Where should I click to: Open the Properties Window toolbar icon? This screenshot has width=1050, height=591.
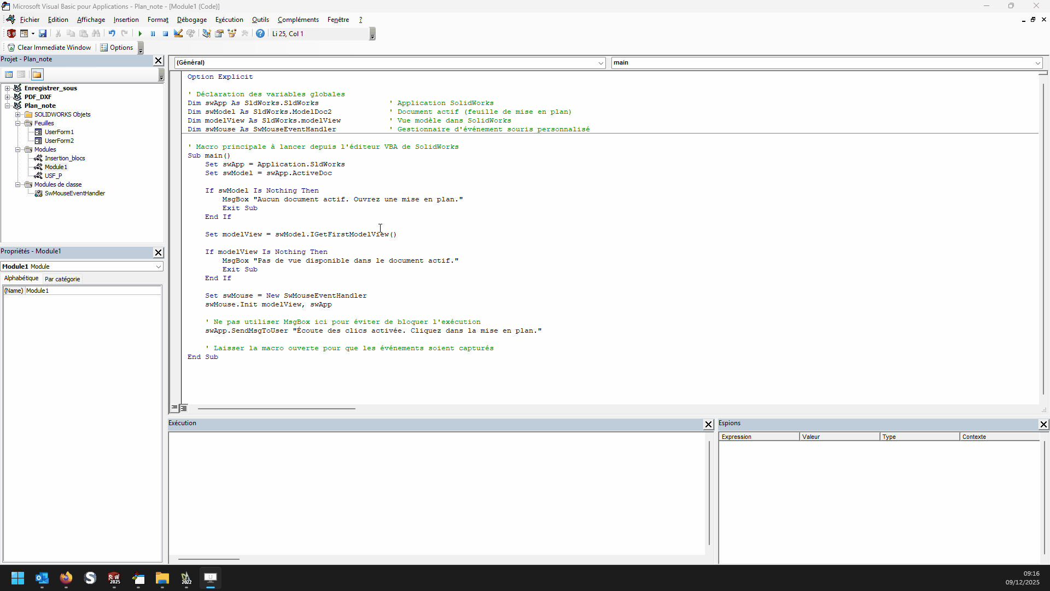pos(219,34)
